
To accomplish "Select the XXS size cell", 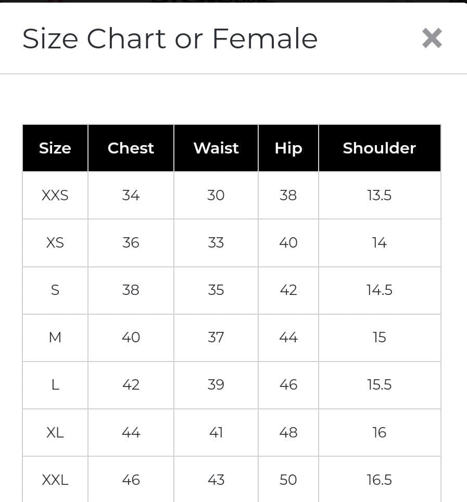I will (x=55, y=196).
